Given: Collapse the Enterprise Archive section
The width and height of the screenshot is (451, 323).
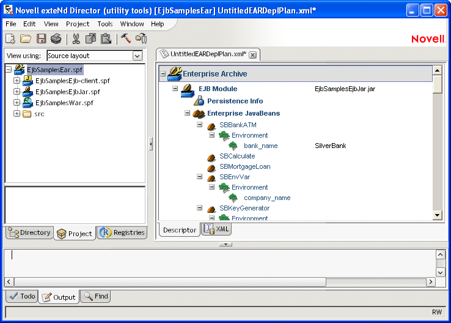Looking at the screenshot, I should click(x=163, y=73).
